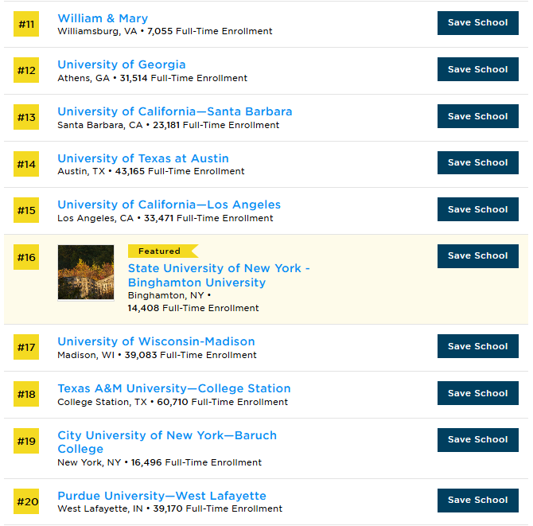
Task: Click "Madison, WI • 39,083 Full-Time Enrollment" text
Action: 157,355
